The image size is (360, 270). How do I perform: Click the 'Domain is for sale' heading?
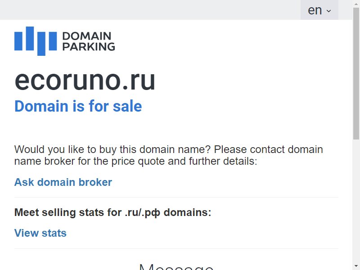tap(78, 106)
